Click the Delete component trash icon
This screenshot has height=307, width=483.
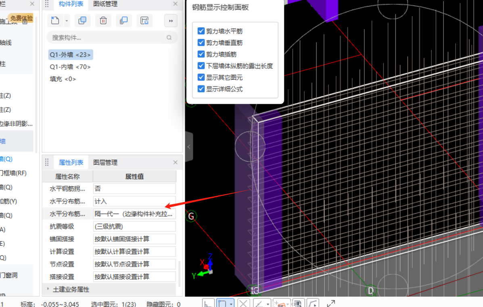coord(103,21)
